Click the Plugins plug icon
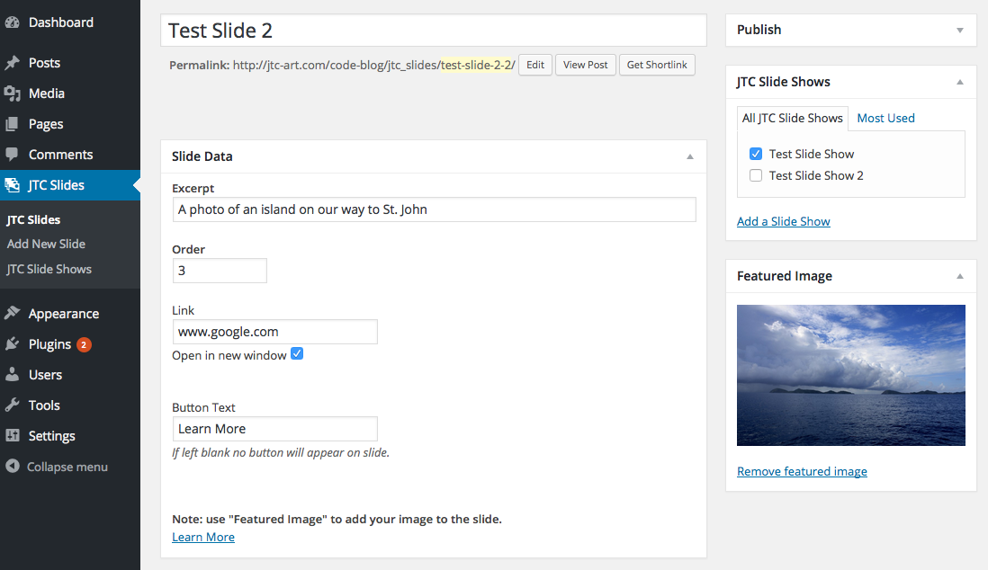Viewport: 988px width, 570px height. pyautogui.click(x=13, y=344)
